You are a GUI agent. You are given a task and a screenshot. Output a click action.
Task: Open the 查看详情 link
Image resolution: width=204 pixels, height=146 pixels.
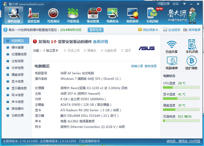100,42
